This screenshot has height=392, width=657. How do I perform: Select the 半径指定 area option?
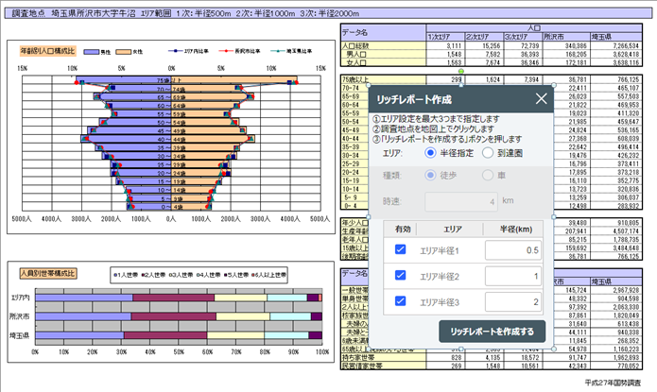coord(430,153)
